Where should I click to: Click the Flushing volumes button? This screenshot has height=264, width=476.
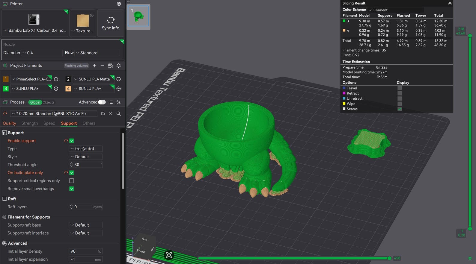pos(76,66)
